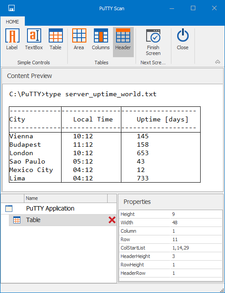Select the PuTTY Application tree node

pos(50,208)
